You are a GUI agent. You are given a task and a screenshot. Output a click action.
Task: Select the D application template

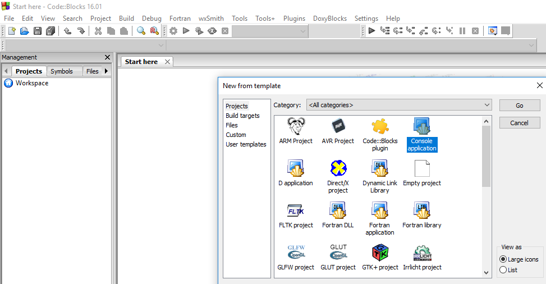(296, 173)
